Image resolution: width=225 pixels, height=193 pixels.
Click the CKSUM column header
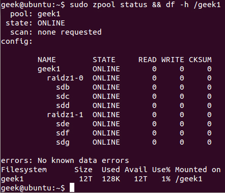point(200,60)
